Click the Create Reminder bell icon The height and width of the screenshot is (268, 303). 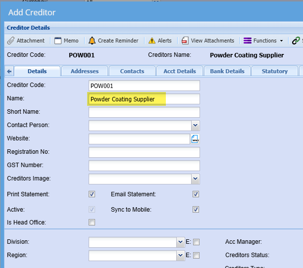(92, 41)
